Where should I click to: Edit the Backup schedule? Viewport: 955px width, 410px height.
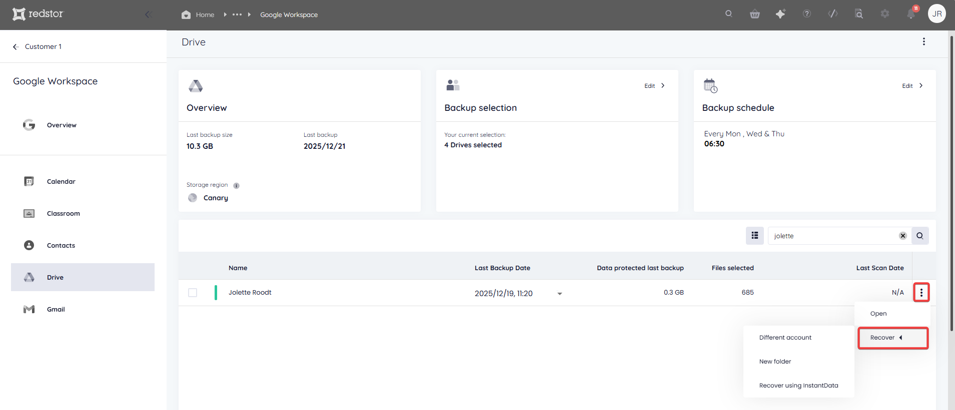coord(912,86)
